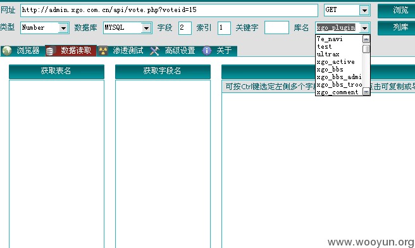The image size is (415, 248).
Task: Click the data results pane
Action: 318,171
